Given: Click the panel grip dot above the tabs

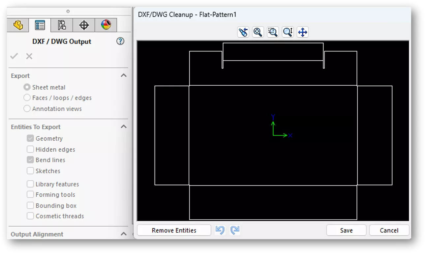Looking at the screenshot, I should click(68, 11).
